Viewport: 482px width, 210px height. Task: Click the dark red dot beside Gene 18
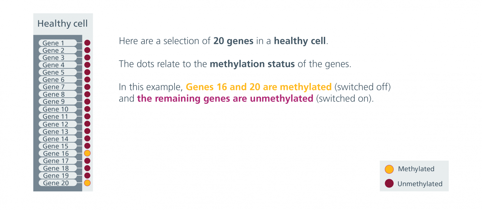click(87, 168)
